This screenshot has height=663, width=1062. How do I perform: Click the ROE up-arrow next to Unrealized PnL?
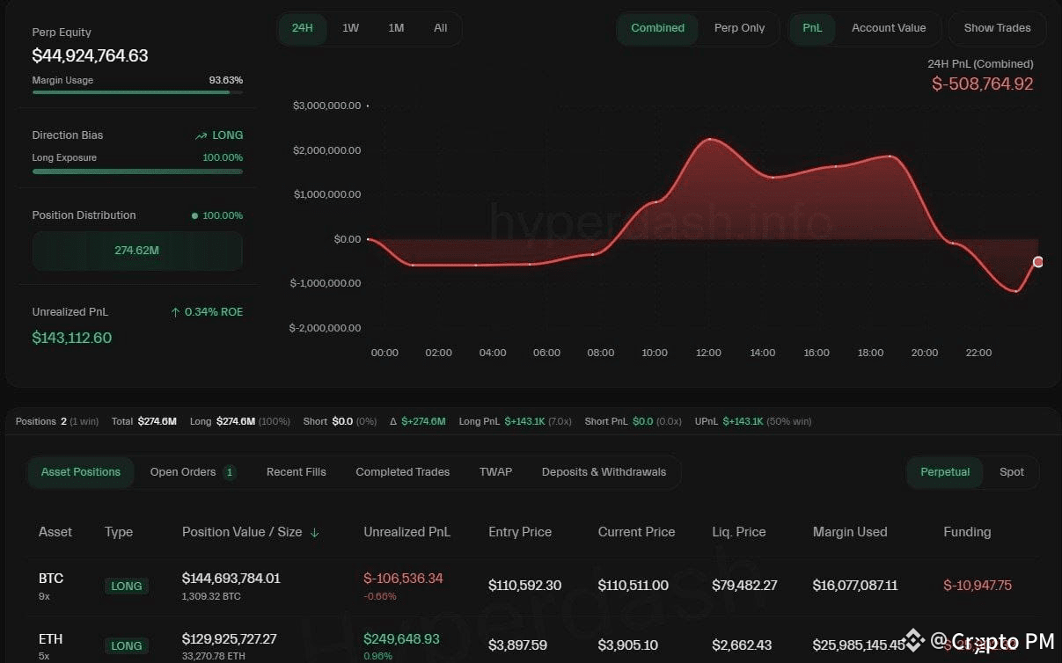176,311
